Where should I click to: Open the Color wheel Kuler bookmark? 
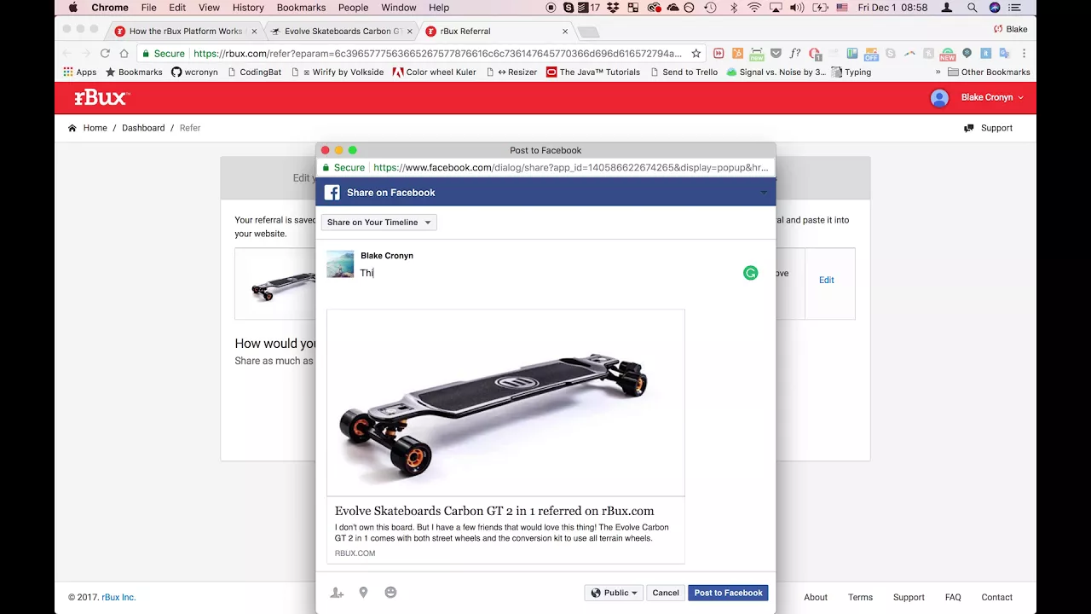(434, 72)
